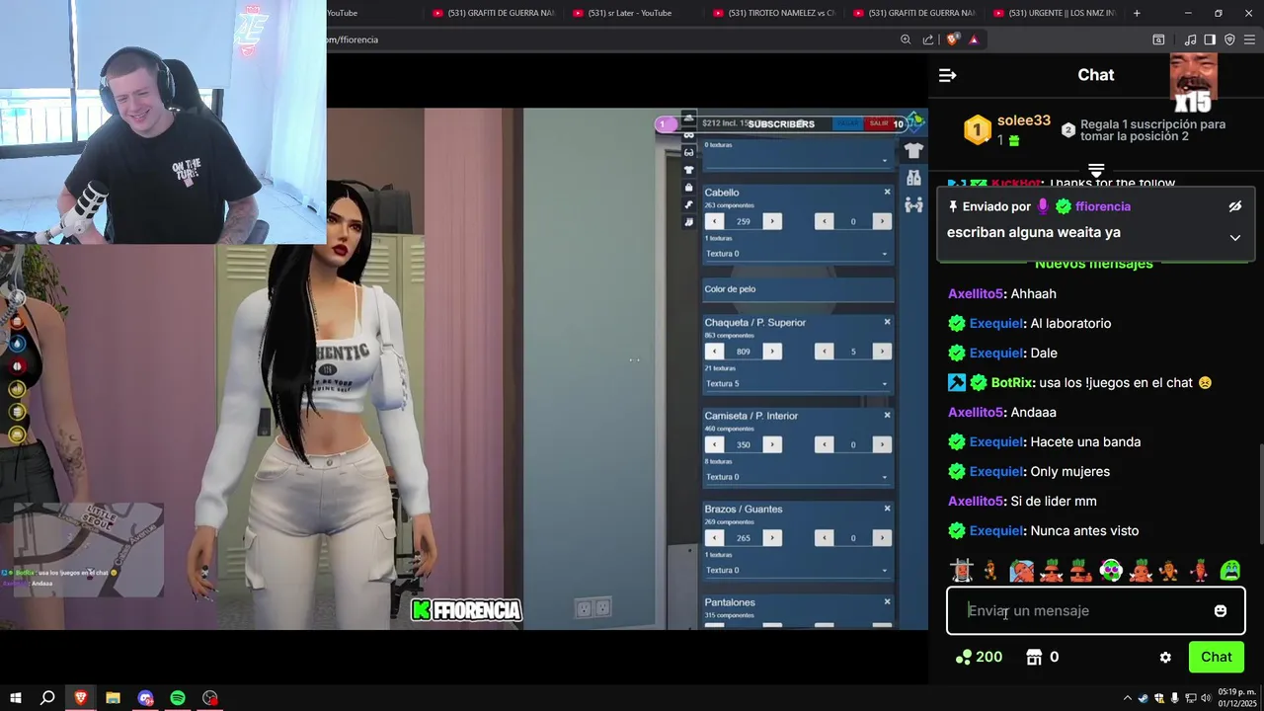
Task: Open a new browser tab with plus
Action: [1137, 13]
